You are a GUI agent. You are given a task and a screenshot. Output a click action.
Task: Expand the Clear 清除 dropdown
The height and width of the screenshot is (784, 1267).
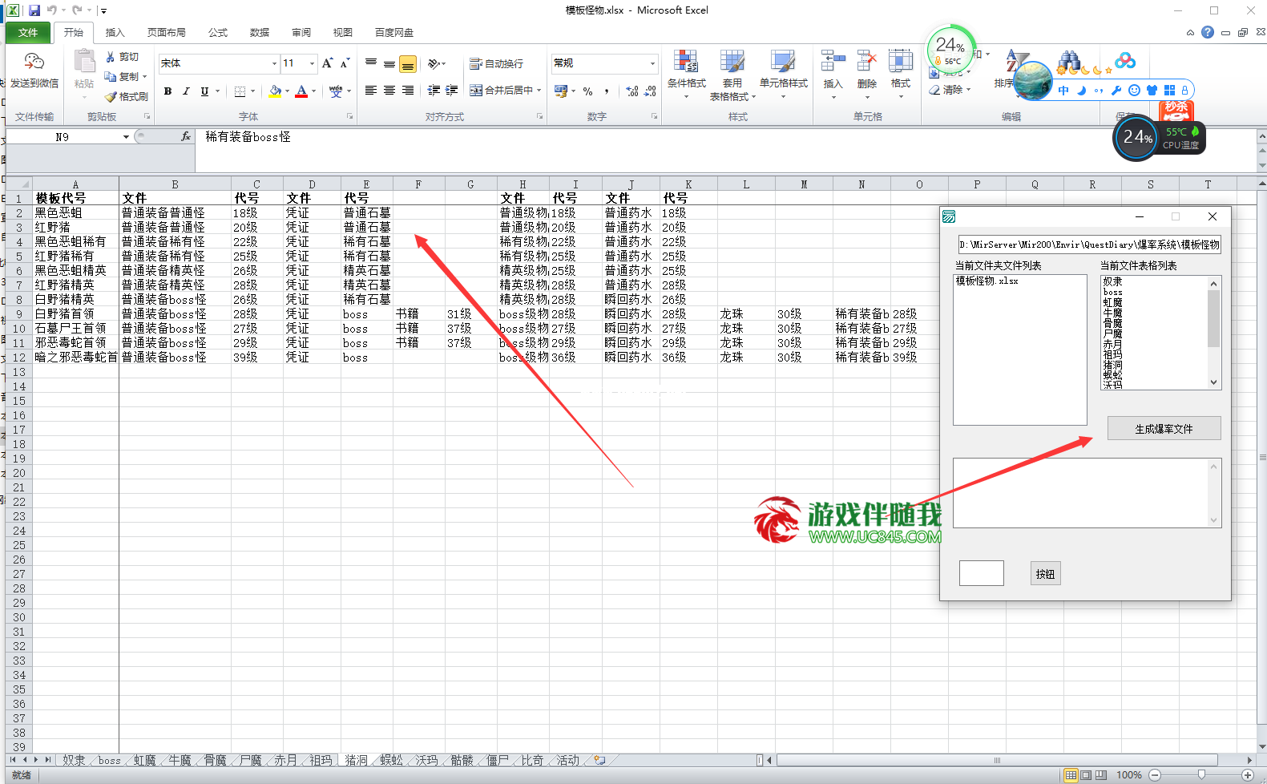click(968, 90)
